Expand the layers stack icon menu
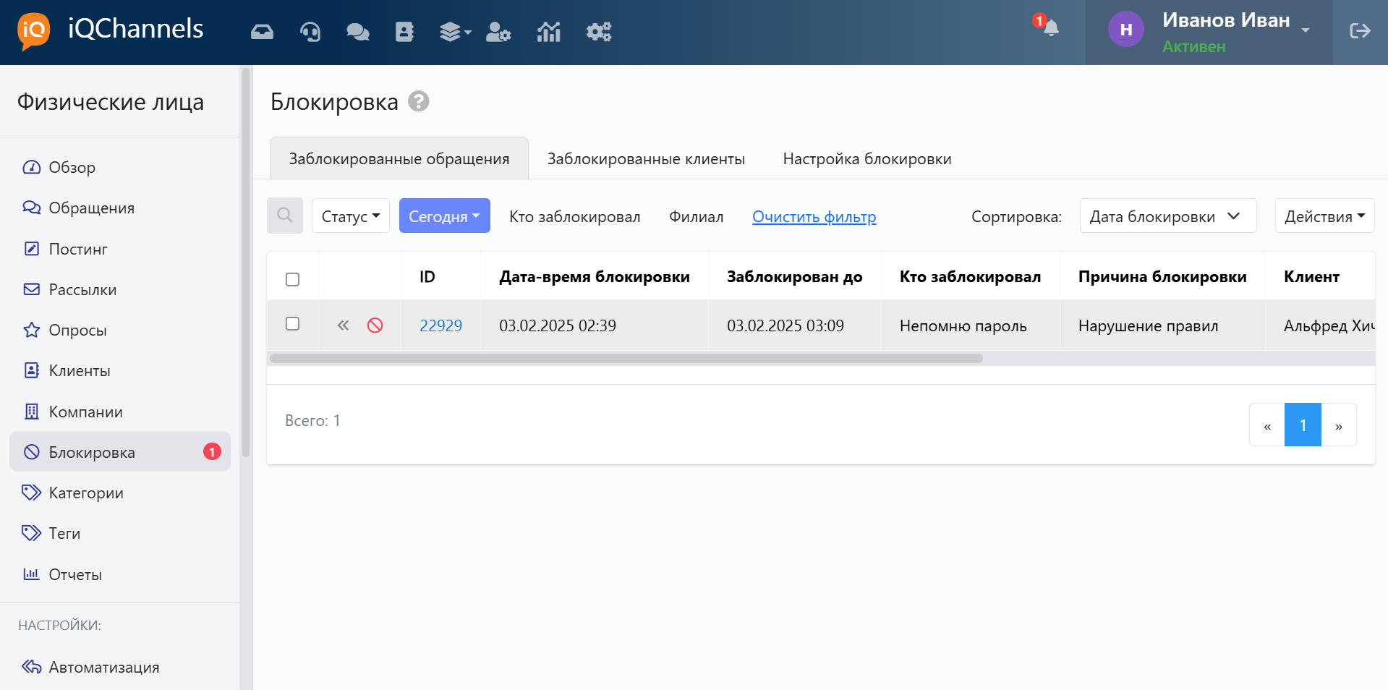1388x690 pixels. (x=455, y=32)
